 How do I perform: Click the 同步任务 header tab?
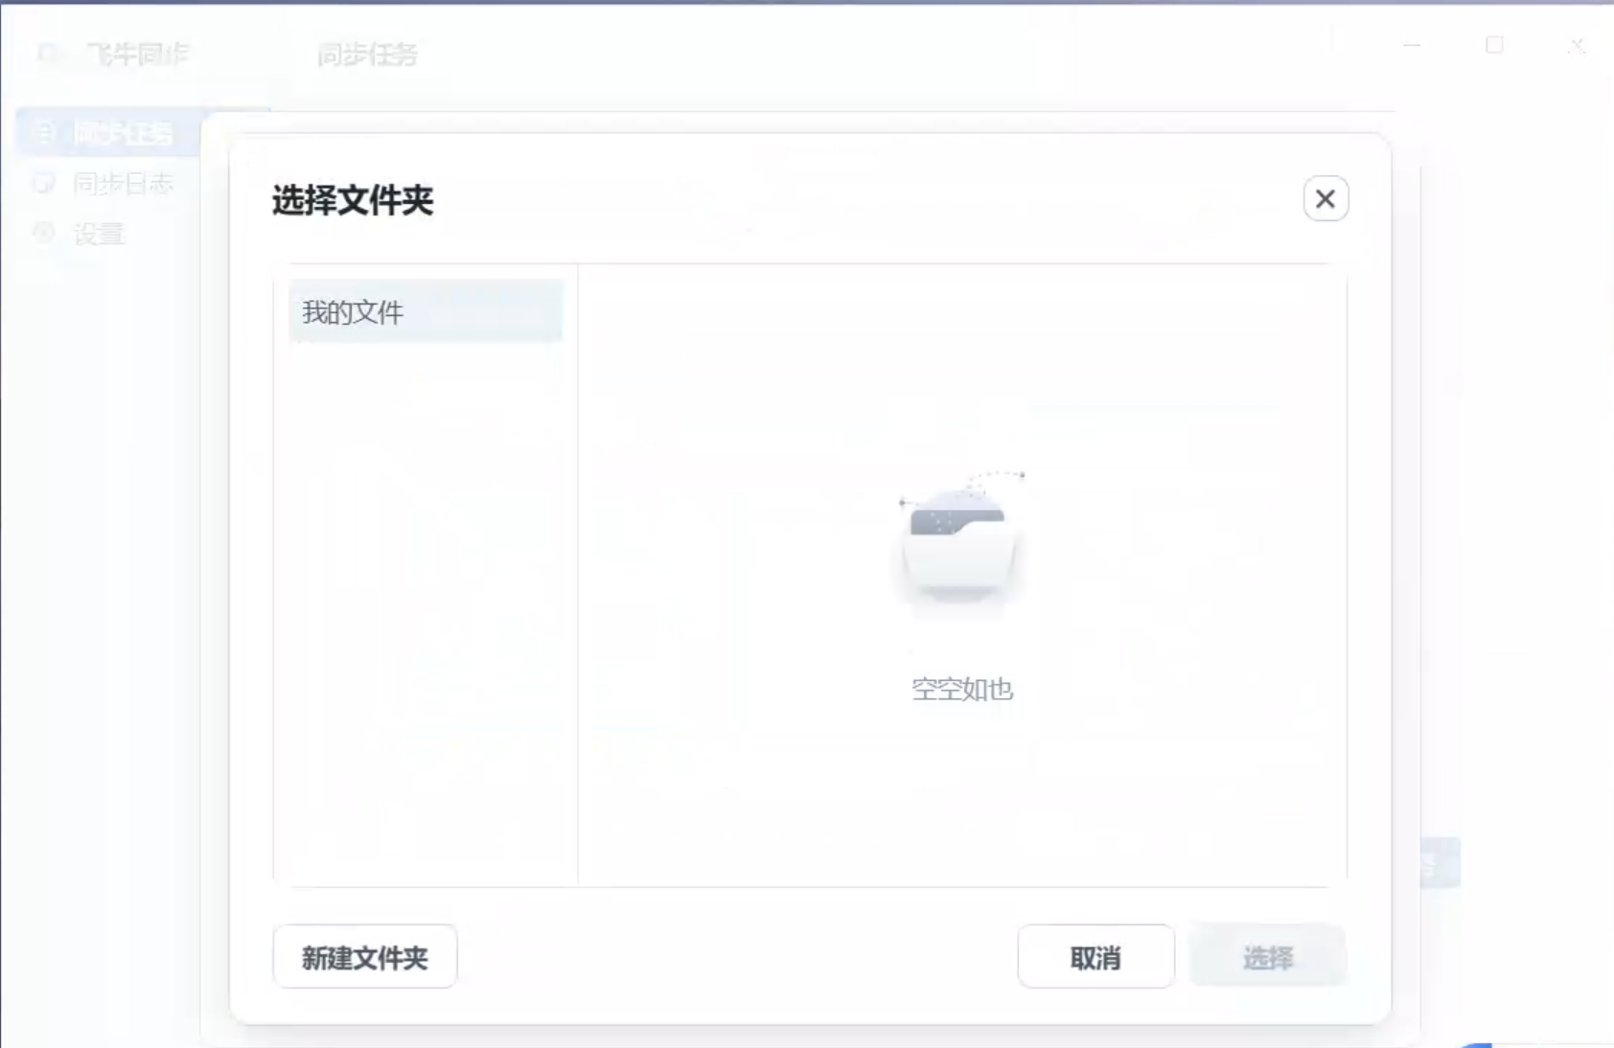coord(367,55)
